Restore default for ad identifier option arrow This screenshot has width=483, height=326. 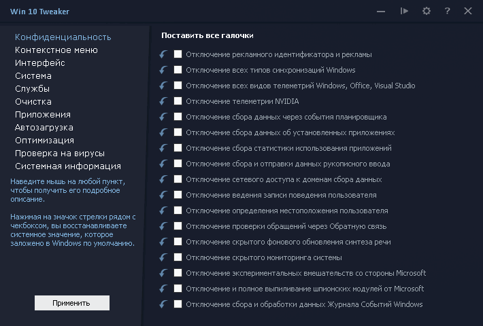coord(163,54)
